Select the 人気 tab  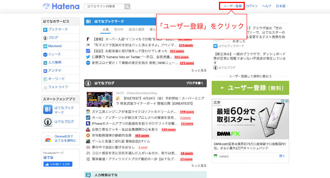click(x=106, y=29)
